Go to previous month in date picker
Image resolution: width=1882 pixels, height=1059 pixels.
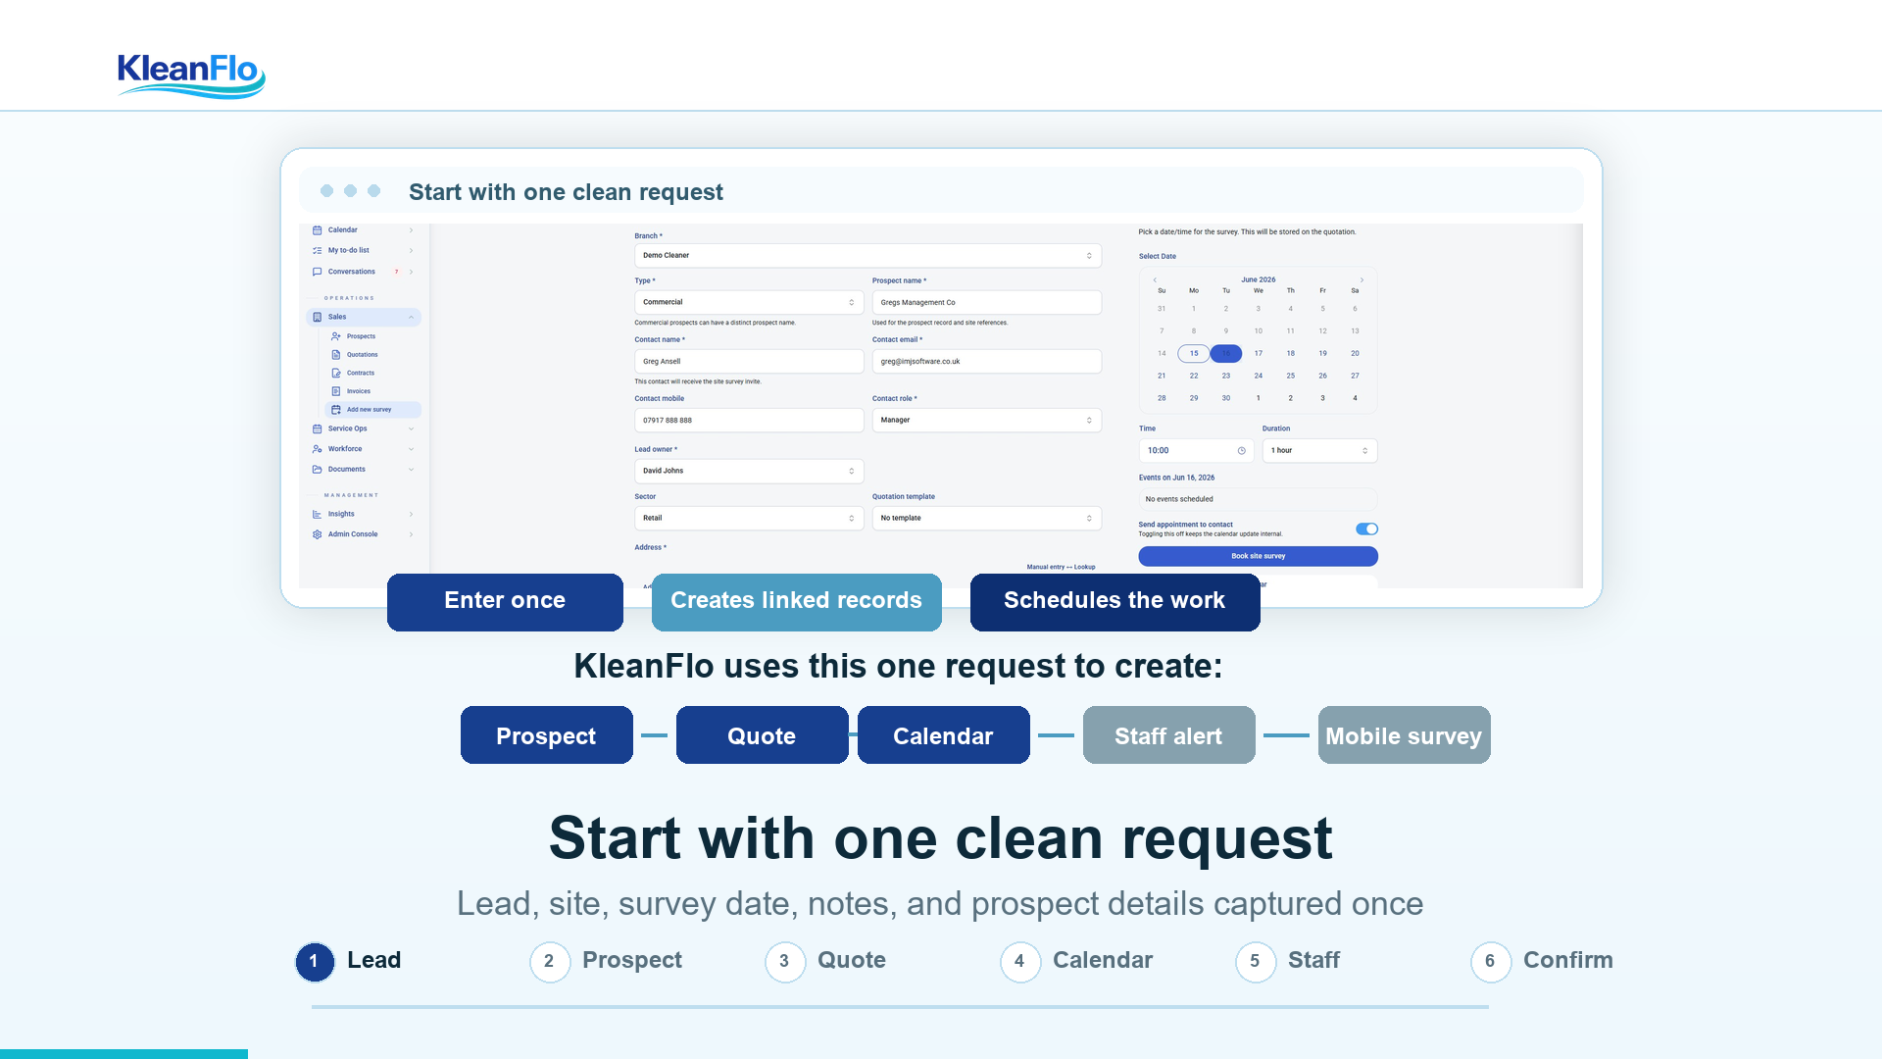pyautogui.click(x=1155, y=280)
